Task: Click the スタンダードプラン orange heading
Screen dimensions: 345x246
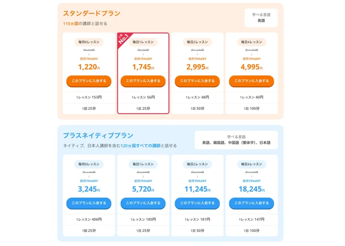Action: (x=91, y=13)
